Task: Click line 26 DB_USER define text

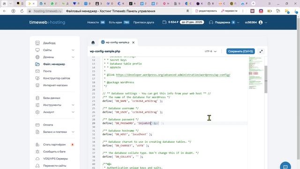Action: pyautogui.click(x=132, y=112)
